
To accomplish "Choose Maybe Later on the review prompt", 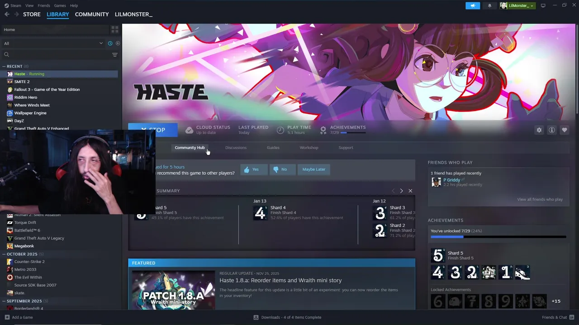I will (314, 169).
